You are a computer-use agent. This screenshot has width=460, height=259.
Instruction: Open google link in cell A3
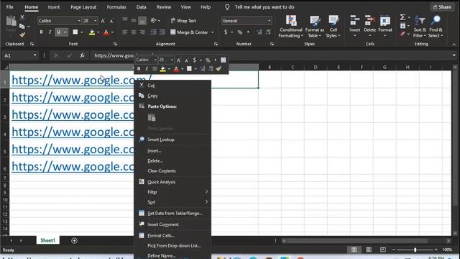[x=73, y=115]
